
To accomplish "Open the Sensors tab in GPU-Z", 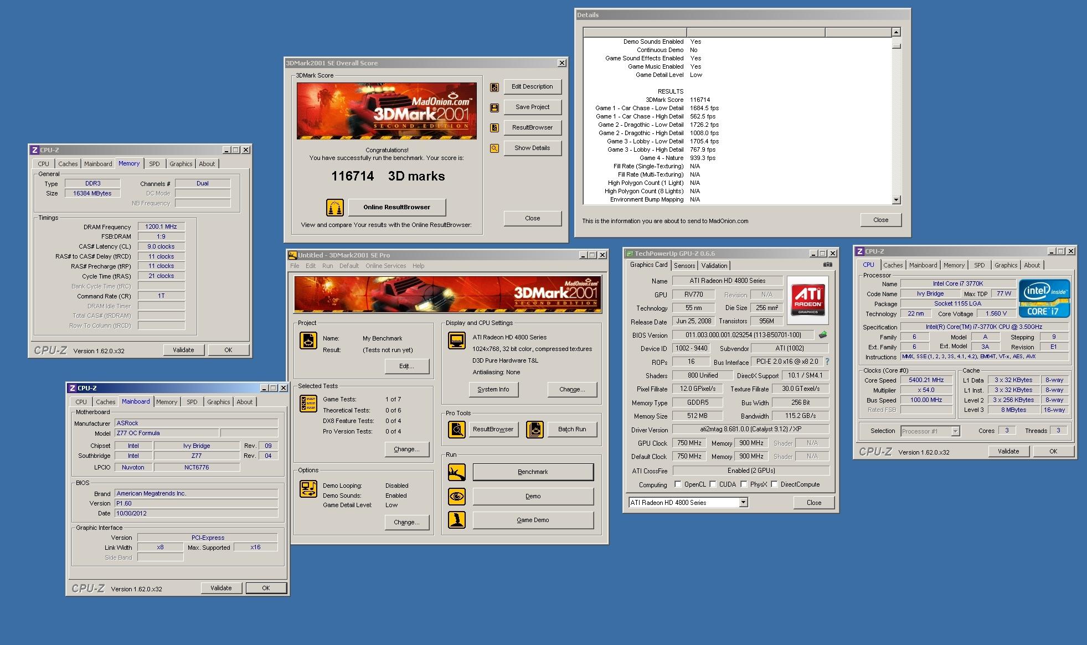I will coord(684,266).
